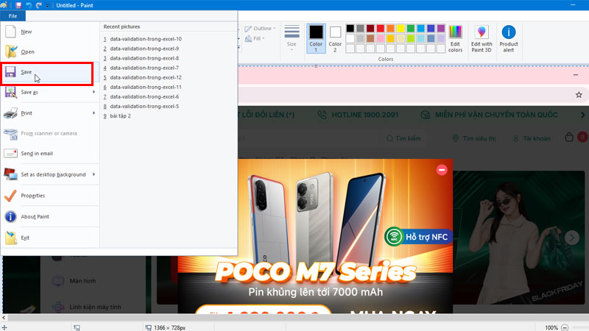Click the New blank document icon
The width and height of the screenshot is (589, 331).
11,32
